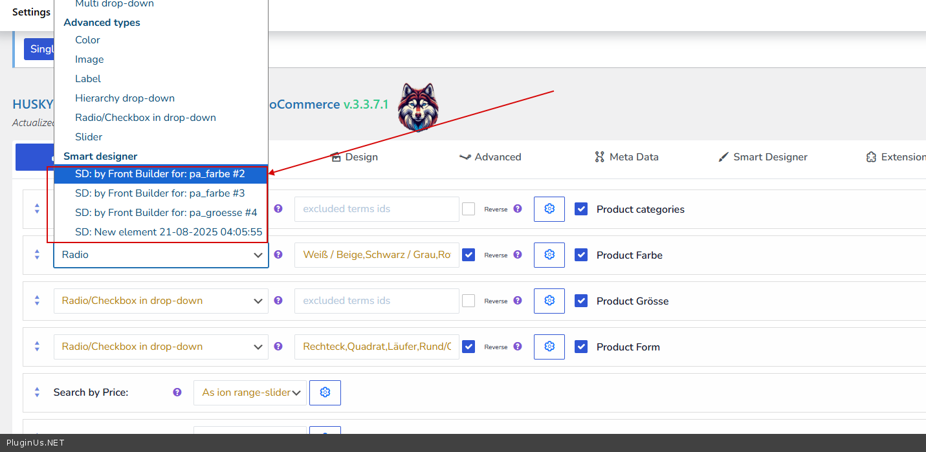Open Product Grösse type dropdown
The image size is (926, 452).
[x=160, y=301]
